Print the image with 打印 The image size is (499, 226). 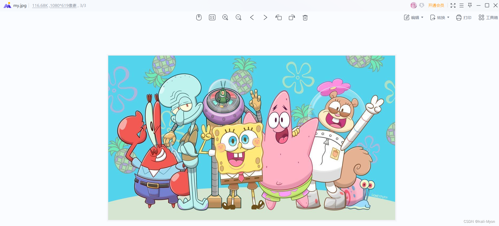tap(464, 18)
